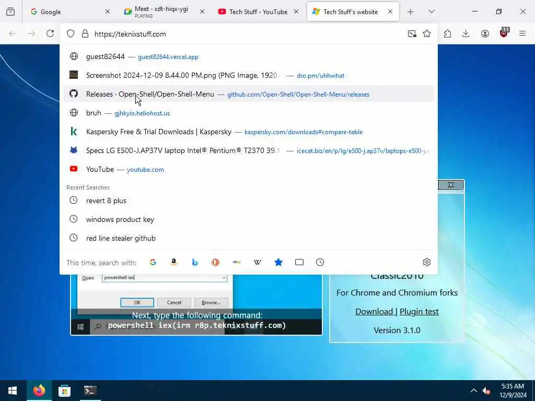
Task: Open Specs LG E500-J.AP37V laptop suggestion
Action: tap(249, 150)
